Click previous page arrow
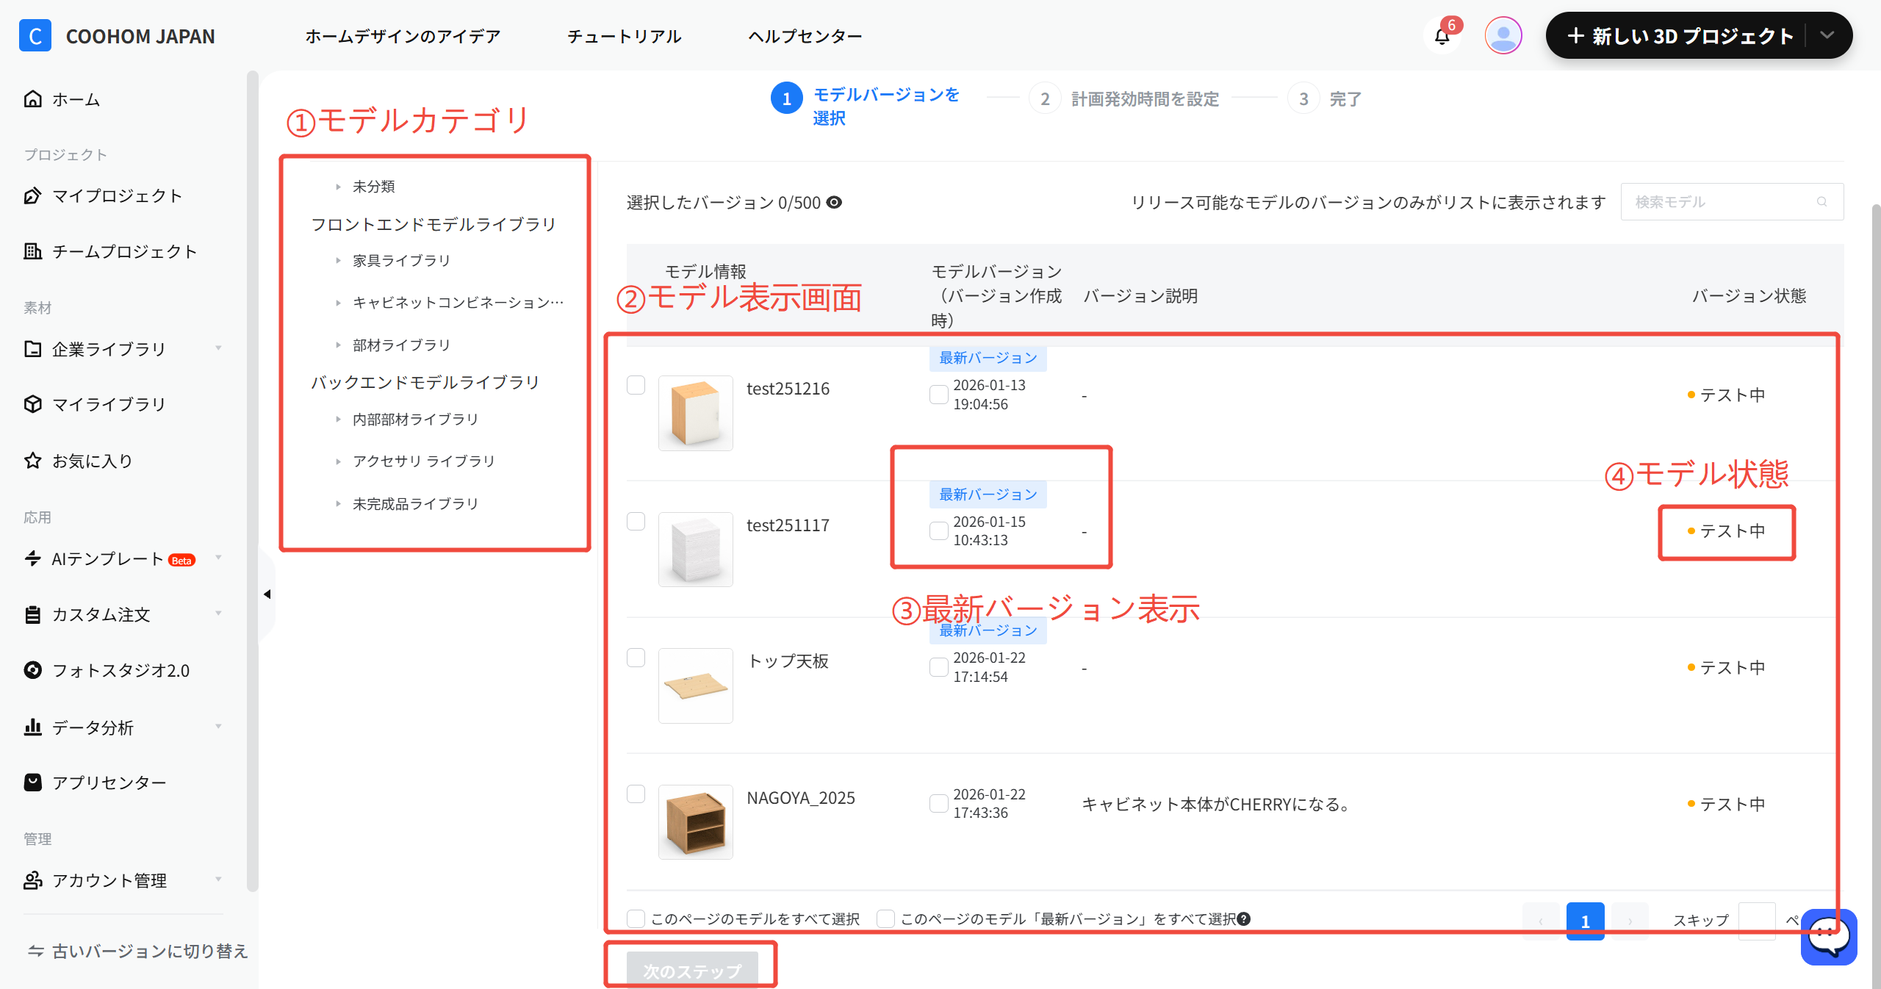1881x989 pixels. tap(1541, 921)
